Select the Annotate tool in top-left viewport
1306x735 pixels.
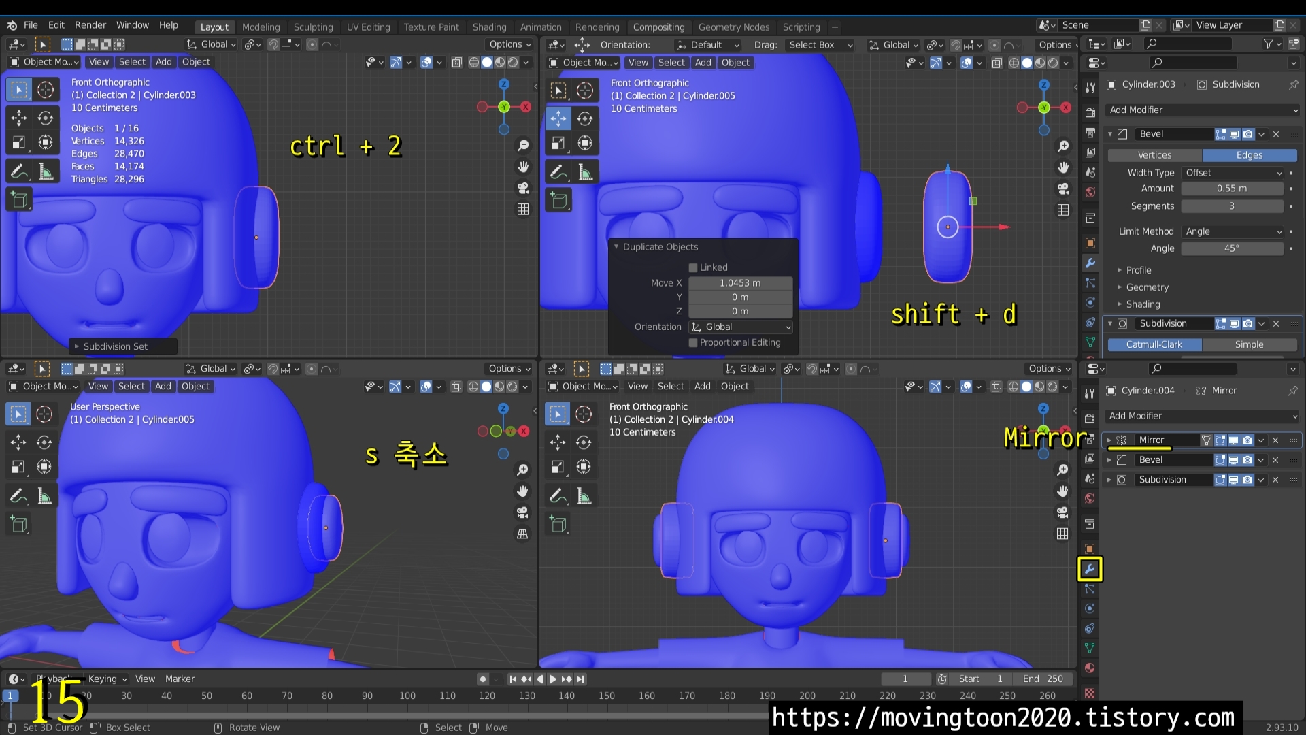[19, 171]
